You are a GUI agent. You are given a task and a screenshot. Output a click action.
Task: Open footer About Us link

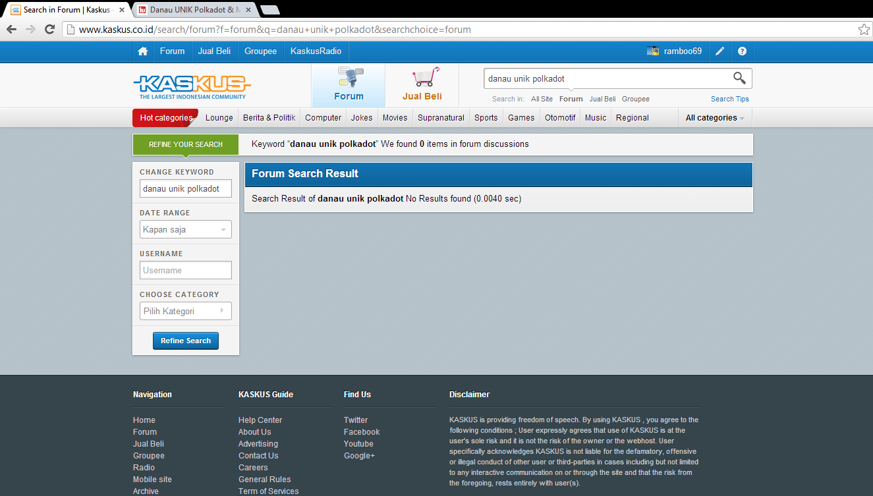coord(255,432)
